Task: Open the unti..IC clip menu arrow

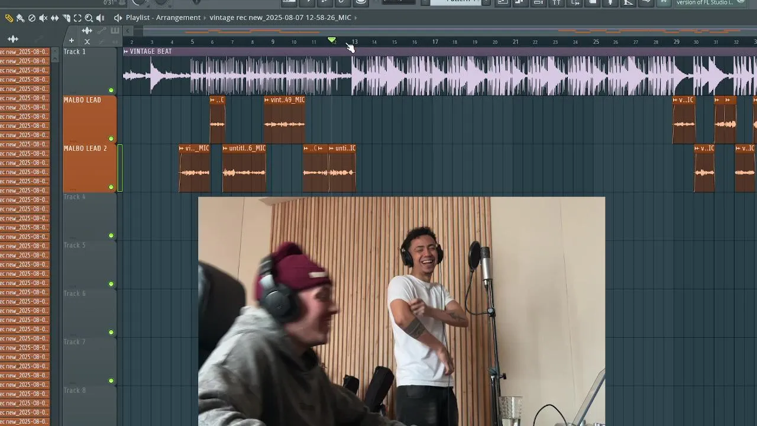Action: point(332,149)
